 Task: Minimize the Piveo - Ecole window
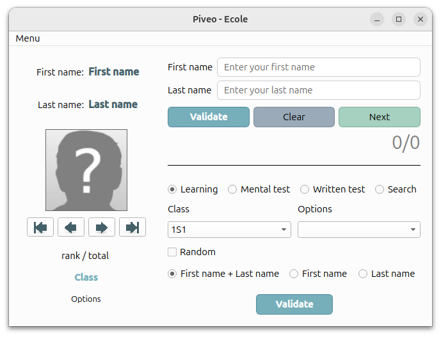tap(377, 19)
